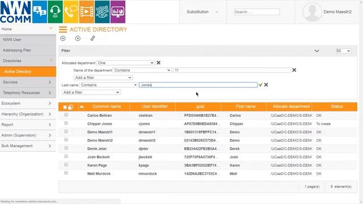Remove the Last name filter
The image size is (363, 204).
tap(266, 85)
